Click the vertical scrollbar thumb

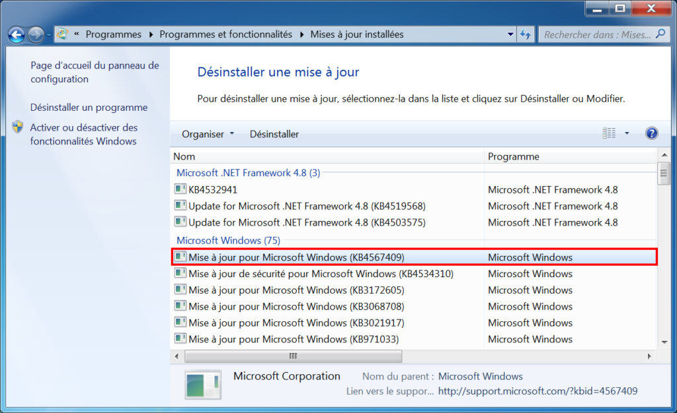pyautogui.click(x=664, y=174)
